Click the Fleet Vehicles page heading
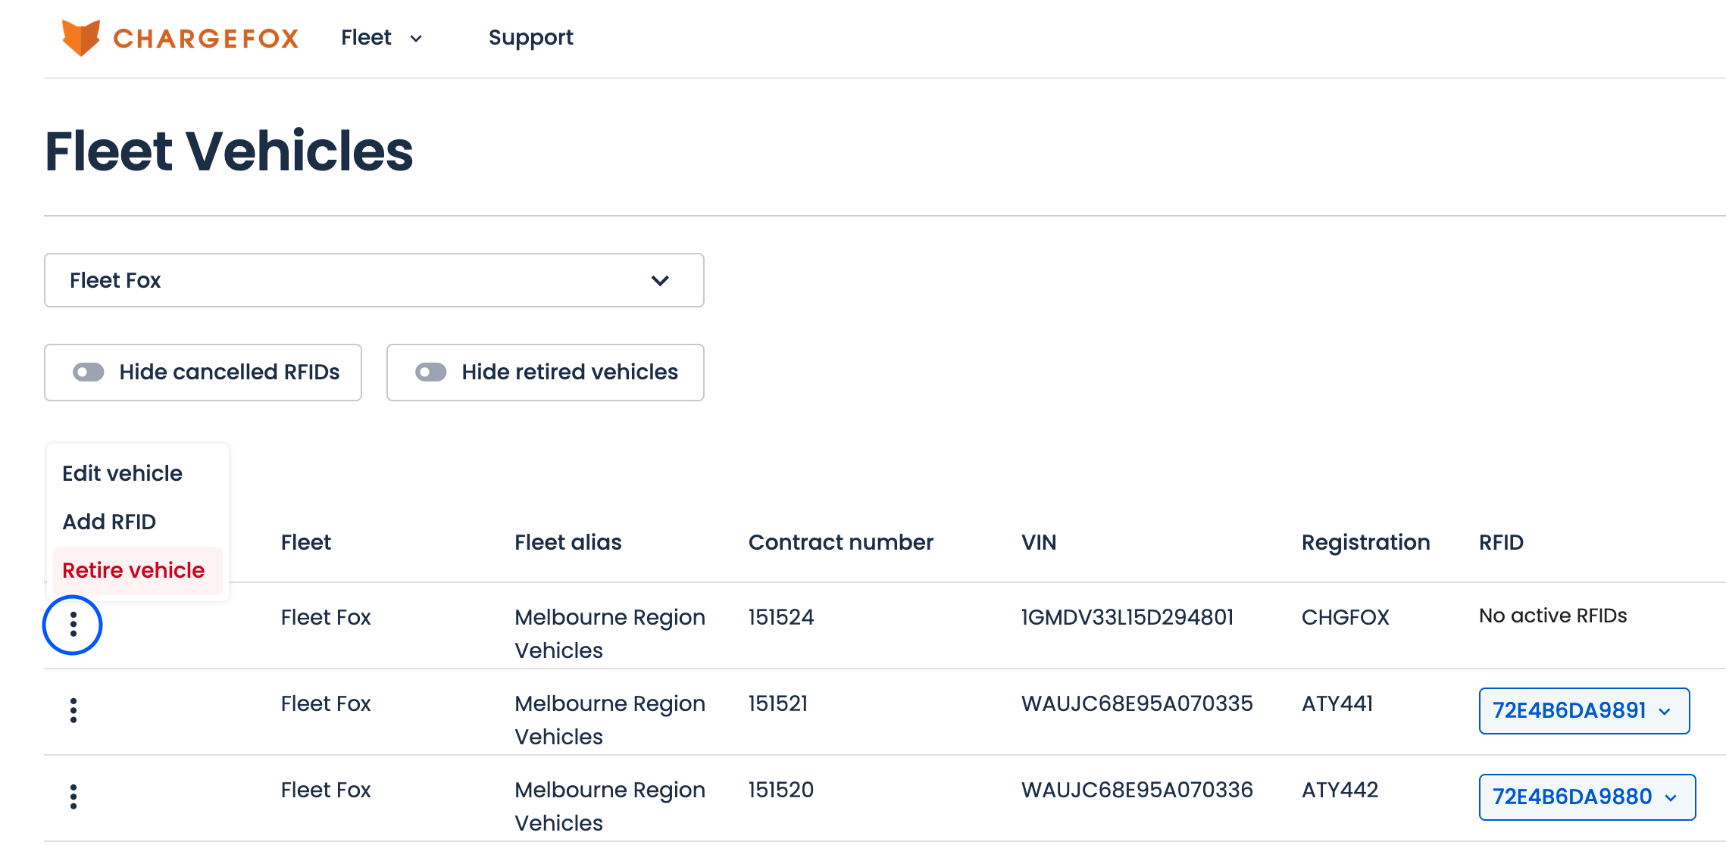Screen dimensions: 1726x845 pos(229,151)
